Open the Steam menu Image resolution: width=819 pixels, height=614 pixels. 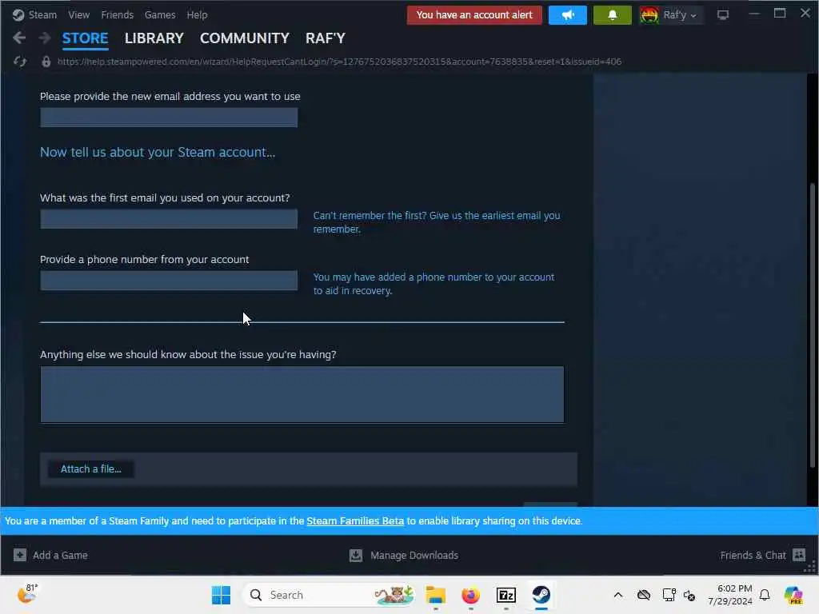pyautogui.click(x=42, y=14)
